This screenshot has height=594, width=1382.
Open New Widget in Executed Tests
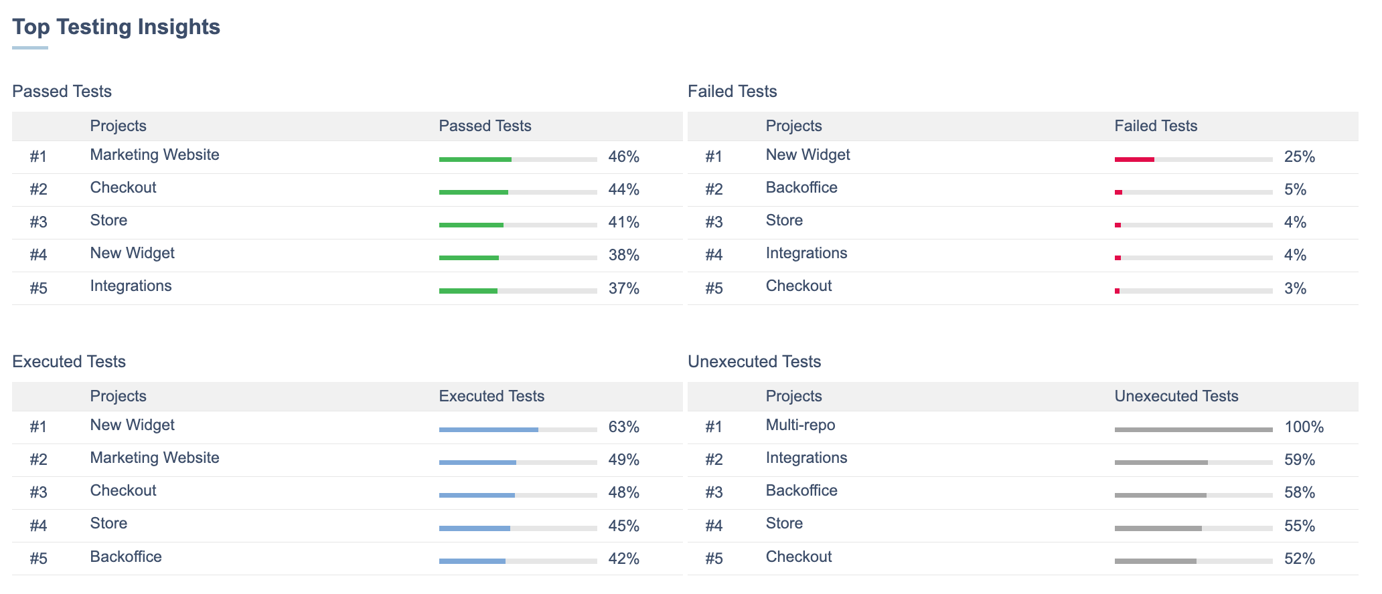point(132,425)
